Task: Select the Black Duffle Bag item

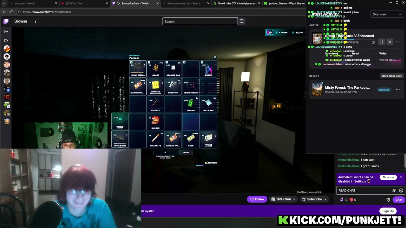Action: (120, 139)
